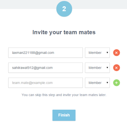The width and height of the screenshot is (127, 123).
Task: Open role dropdown for sahilrawat912@gmail.com
Action: click(97, 68)
